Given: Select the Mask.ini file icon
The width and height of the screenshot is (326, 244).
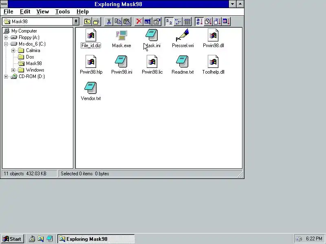Looking at the screenshot, I should [x=152, y=35].
